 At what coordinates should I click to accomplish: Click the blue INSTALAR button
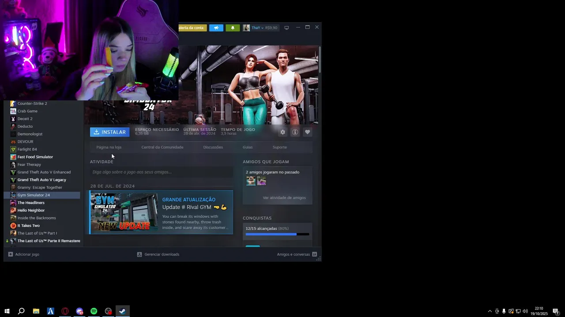(x=110, y=132)
